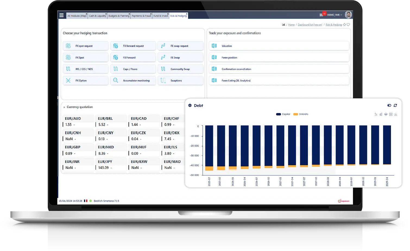Image resolution: width=410 pixels, height=251 pixels.
Task: Open notifications list with red badge
Action: click(321, 15)
